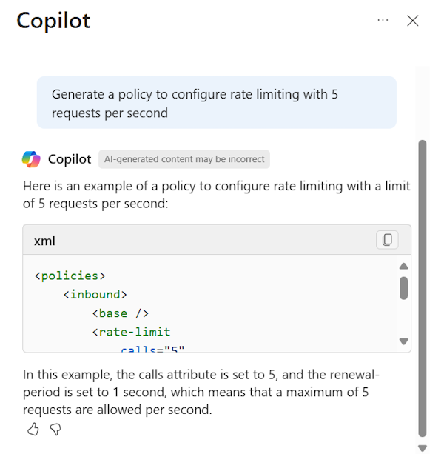Click the <rate-limit code line
The height and width of the screenshot is (454, 444).
(131, 332)
